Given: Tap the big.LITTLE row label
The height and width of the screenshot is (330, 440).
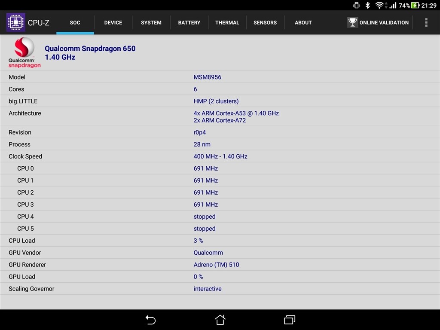Looking at the screenshot, I should coord(23,101).
